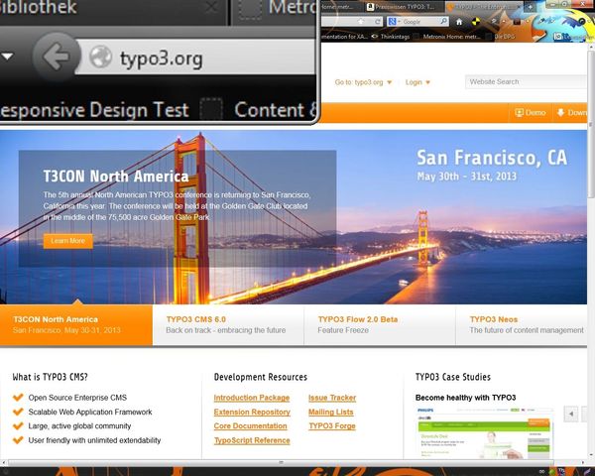The height and width of the screenshot is (476, 595).
Task: Open the Metronix Home bookmark
Action: click(448, 37)
